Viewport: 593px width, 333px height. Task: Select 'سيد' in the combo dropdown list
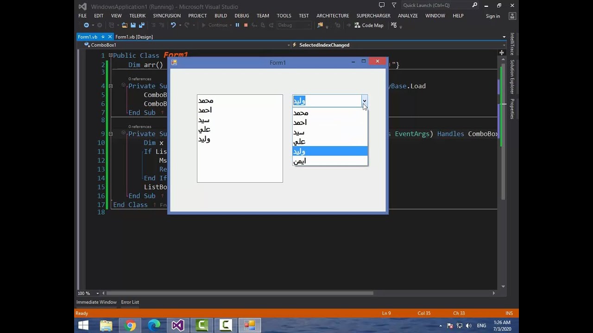pos(330,132)
